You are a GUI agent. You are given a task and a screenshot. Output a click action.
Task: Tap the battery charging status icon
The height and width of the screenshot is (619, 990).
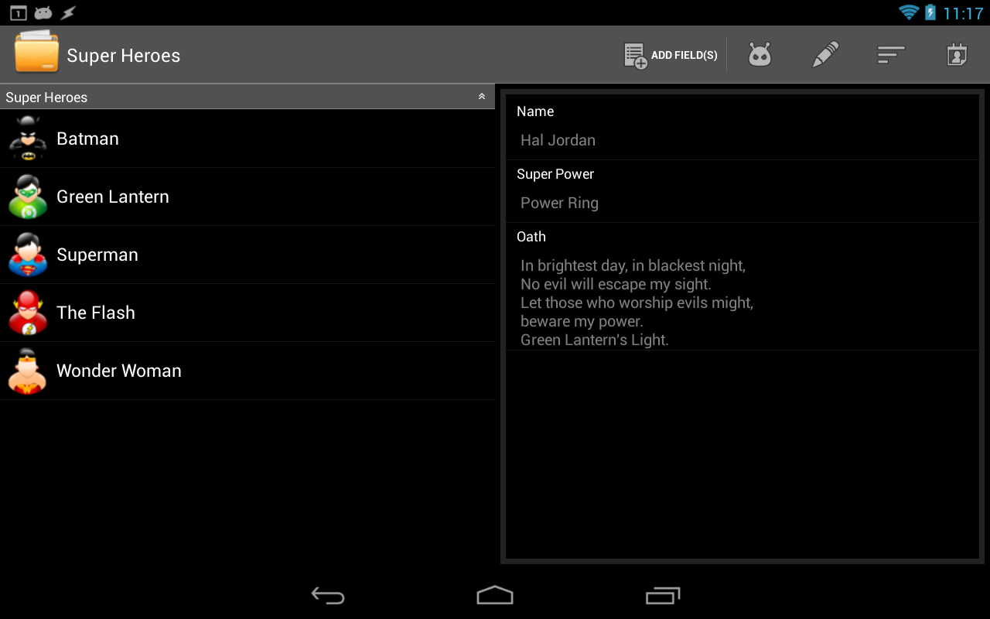[x=930, y=12]
